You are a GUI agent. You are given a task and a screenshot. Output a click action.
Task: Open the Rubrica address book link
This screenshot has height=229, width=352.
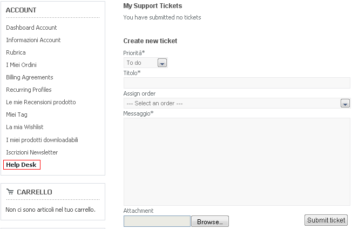pos(16,52)
